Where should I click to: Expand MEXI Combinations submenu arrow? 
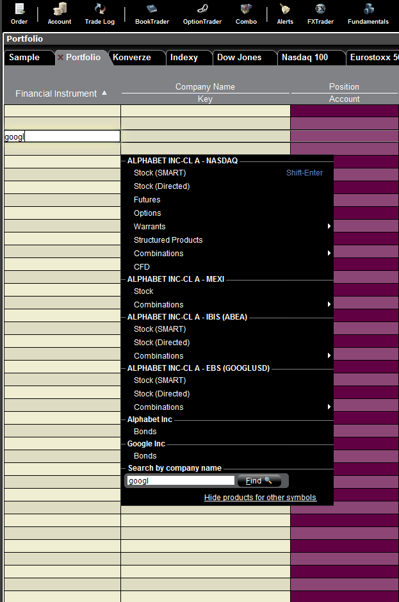tap(329, 304)
